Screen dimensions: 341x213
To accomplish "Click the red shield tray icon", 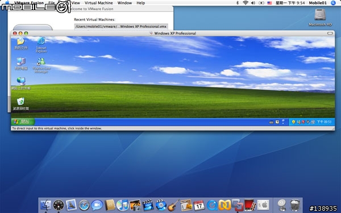I will click(x=303, y=122).
